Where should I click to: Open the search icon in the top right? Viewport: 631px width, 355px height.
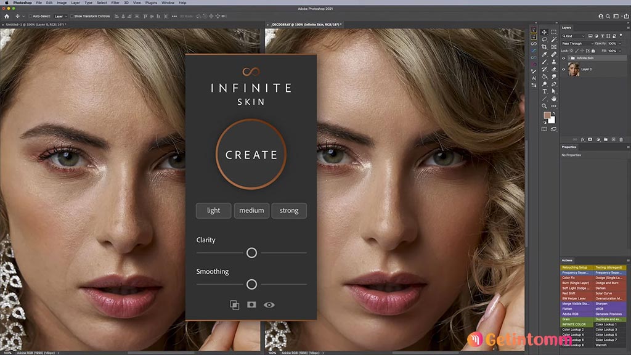click(x=608, y=16)
